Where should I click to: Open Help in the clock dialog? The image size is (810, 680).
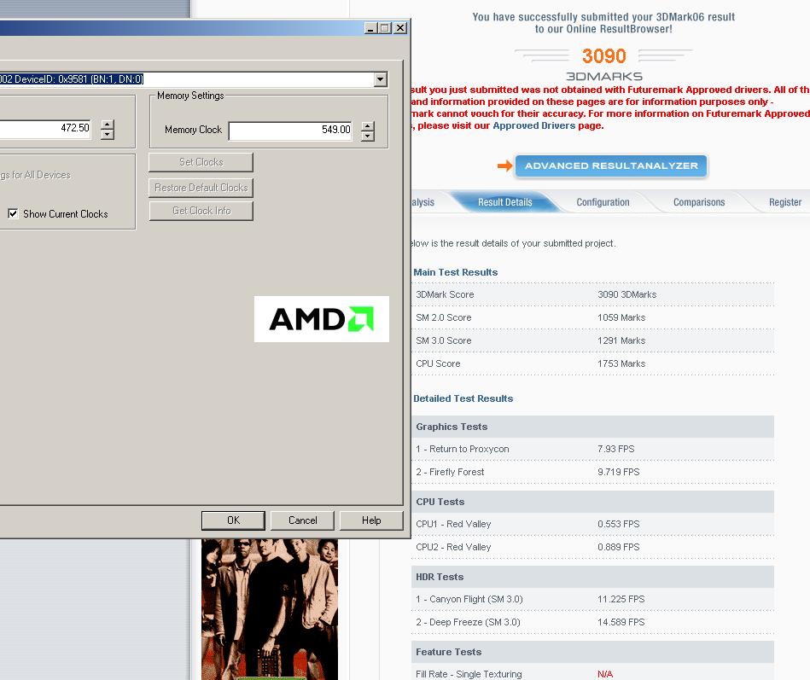[371, 520]
